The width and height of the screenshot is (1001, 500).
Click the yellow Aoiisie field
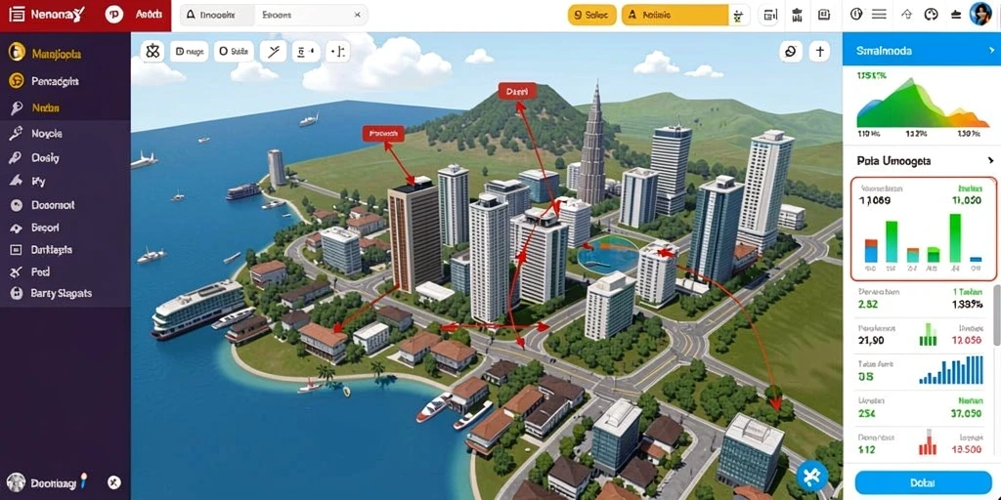click(675, 16)
